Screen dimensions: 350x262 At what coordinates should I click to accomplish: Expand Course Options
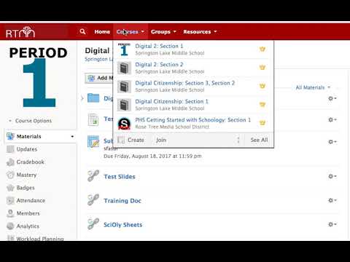point(31,121)
